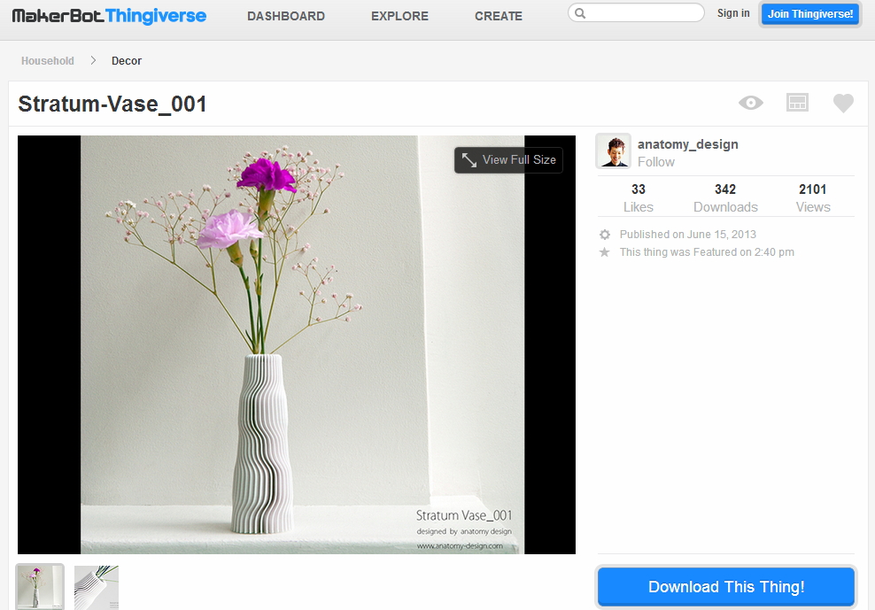Screen dimensions: 875x610
Task: Click the collection grid icon
Action: (797, 103)
